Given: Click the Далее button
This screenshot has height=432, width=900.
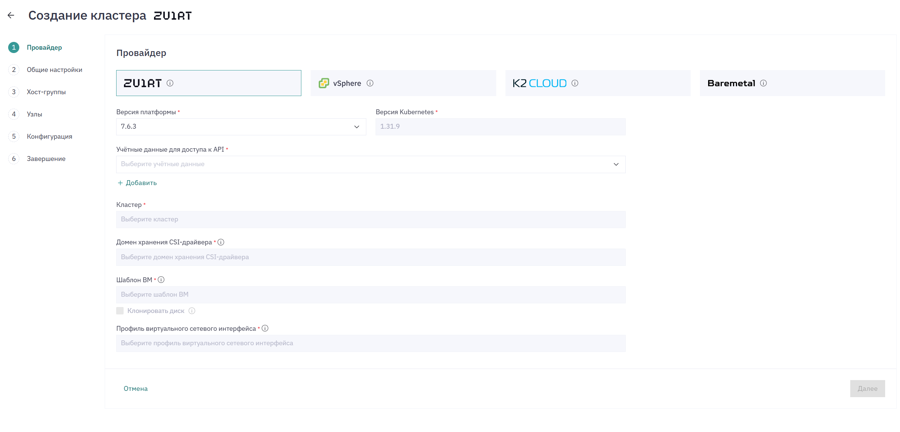Looking at the screenshot, I should pyautogui.click(x=867, y=389).
